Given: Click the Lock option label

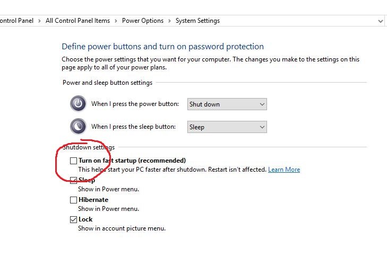Looking at the screenshot, I should pyautogui.click(x=85, y=219).
